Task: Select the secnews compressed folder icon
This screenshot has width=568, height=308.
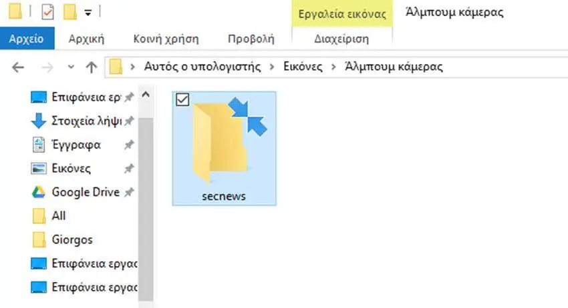Action: pos(230,140)
